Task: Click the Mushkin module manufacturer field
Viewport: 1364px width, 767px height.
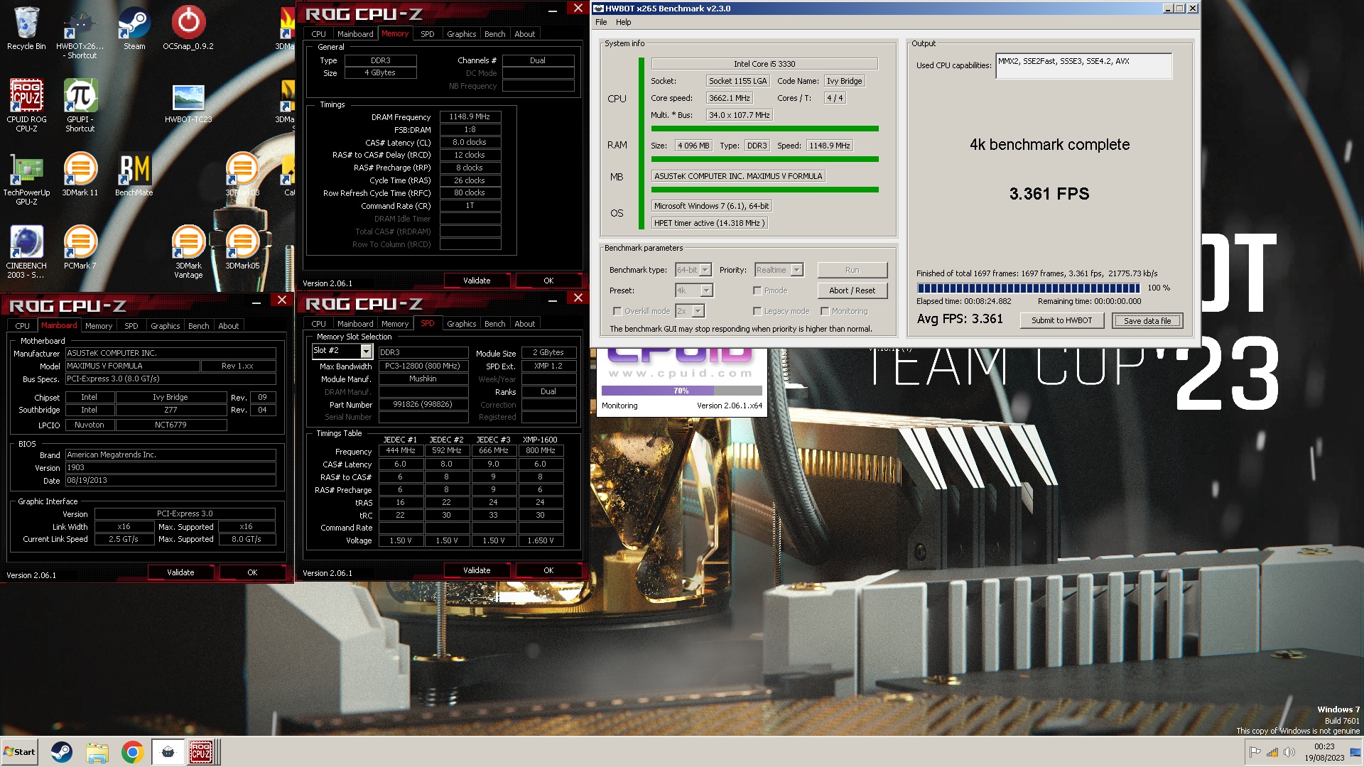Action: 423,379
